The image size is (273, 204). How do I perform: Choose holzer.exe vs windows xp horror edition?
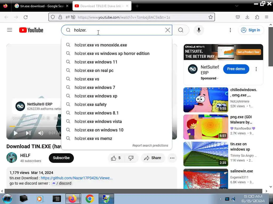point(117,53)
